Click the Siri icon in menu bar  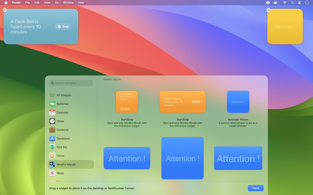coord(307,3)
